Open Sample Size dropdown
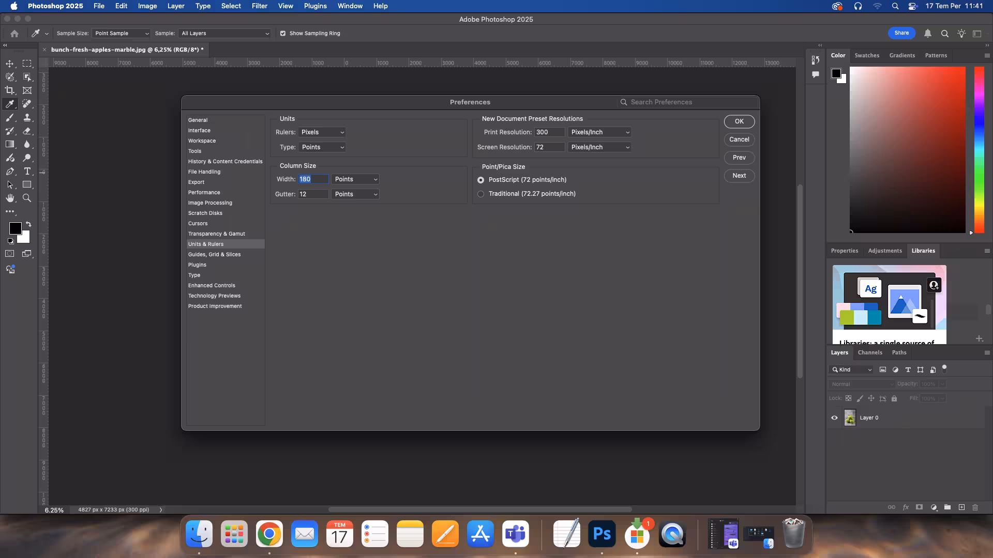 [121, 34]
